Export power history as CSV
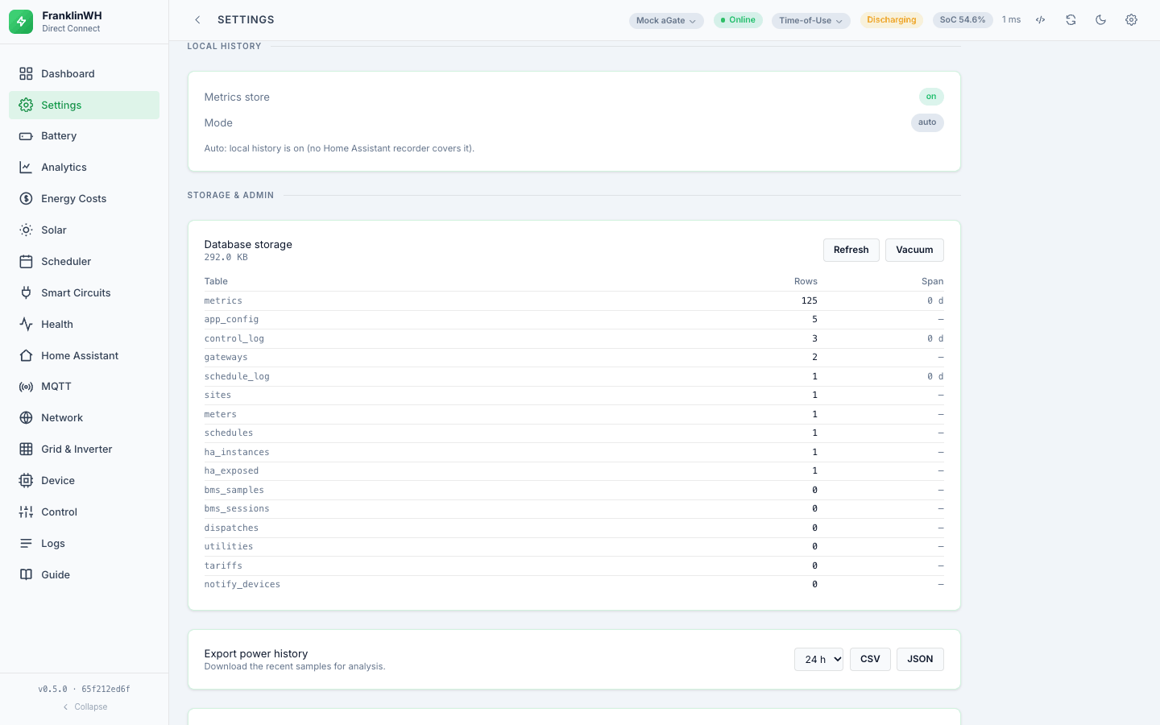Image resolution: width=1160 pixels, height=725 pixels. pyautogui.click(x=870, y=659)
